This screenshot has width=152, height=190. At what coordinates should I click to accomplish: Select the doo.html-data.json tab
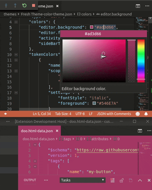pos(40,131)
